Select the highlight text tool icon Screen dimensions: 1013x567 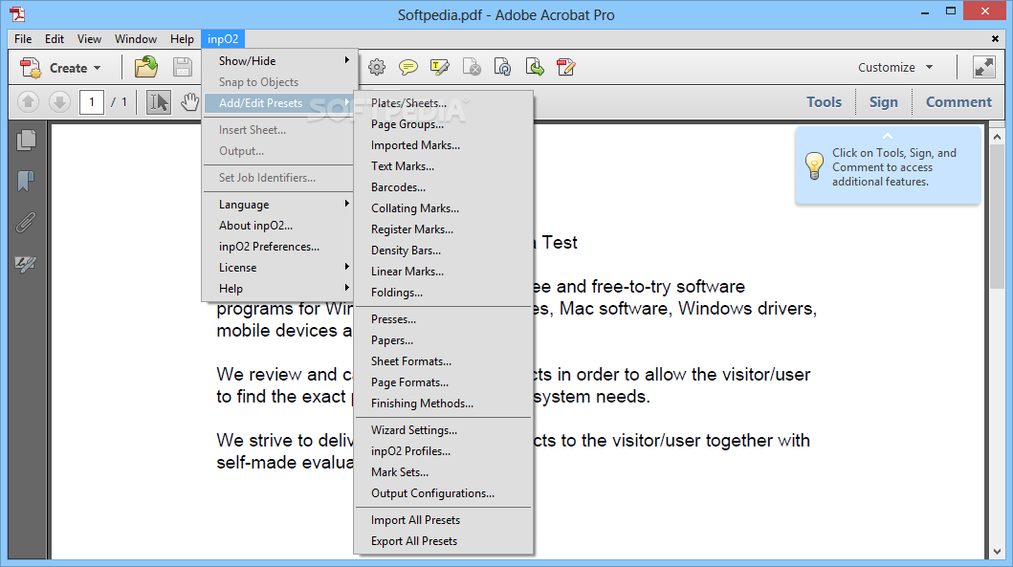(439, 67)
